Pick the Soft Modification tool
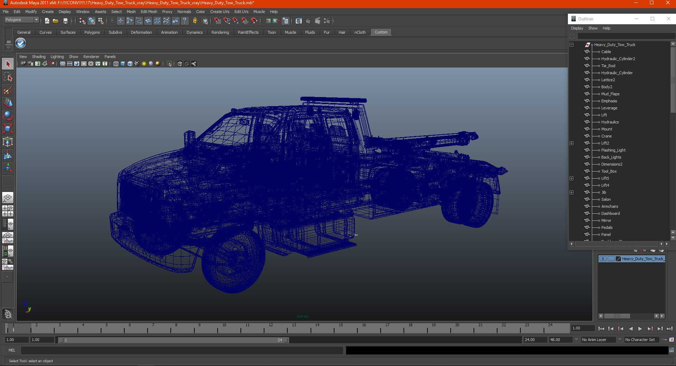 (x=8, y=155)
